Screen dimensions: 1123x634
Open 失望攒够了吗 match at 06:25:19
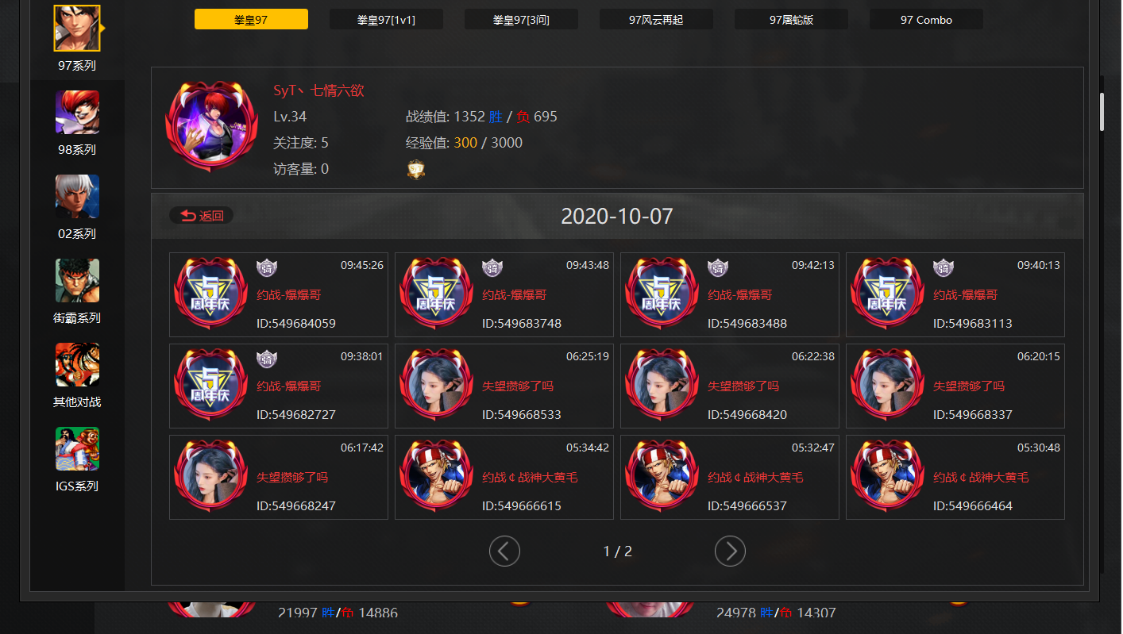504,386
